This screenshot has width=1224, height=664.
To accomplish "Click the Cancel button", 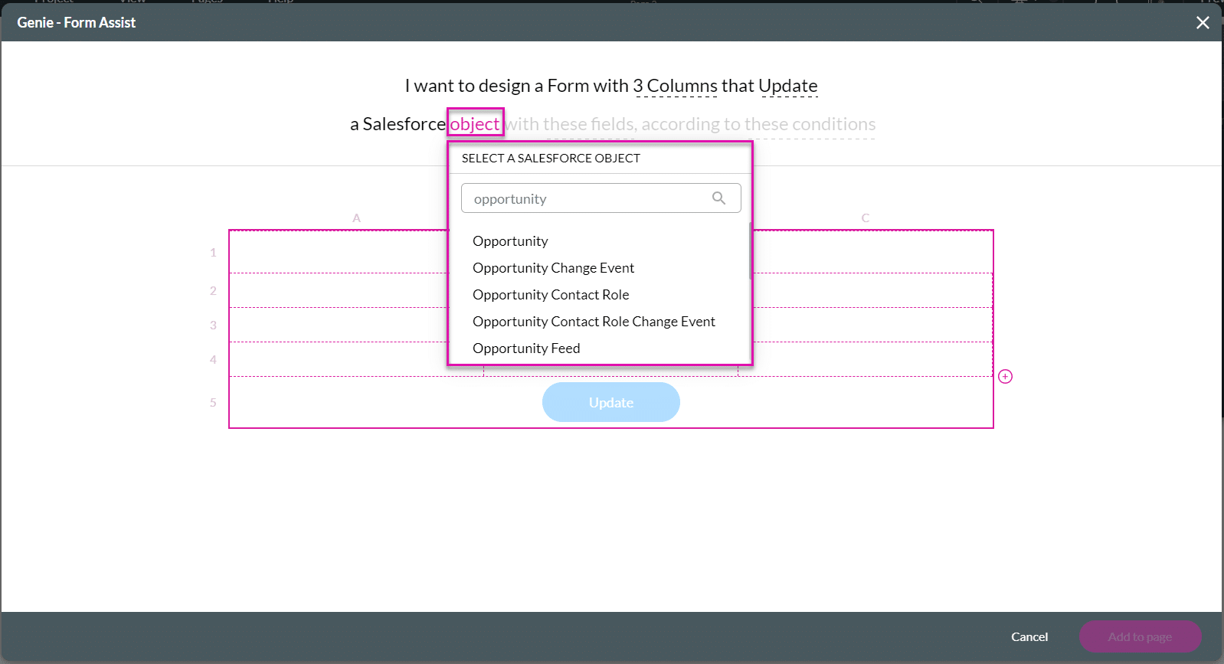I will click(x=1029, y=636).
